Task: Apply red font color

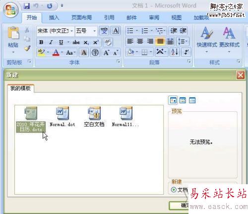Action: pyautogui.click(x=56, y=53)
